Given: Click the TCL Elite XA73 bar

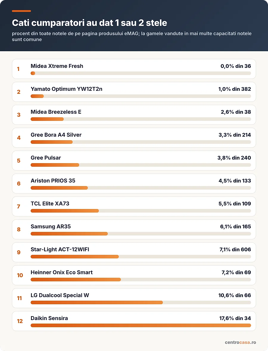Looking at the screenshot, I should pyautogui.click(x=141, y=211).
